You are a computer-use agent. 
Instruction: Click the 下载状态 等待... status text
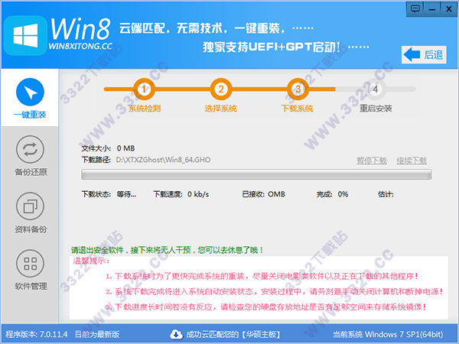[x=109, y=194]
